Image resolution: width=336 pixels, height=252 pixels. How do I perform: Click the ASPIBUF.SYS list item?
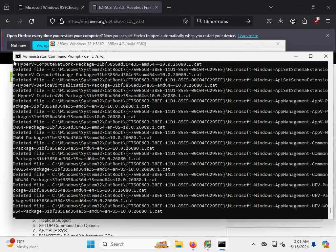coord(53,231)
